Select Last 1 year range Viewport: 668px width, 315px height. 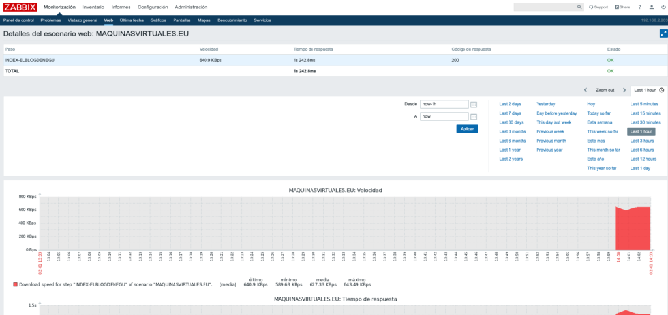point(510,150)
